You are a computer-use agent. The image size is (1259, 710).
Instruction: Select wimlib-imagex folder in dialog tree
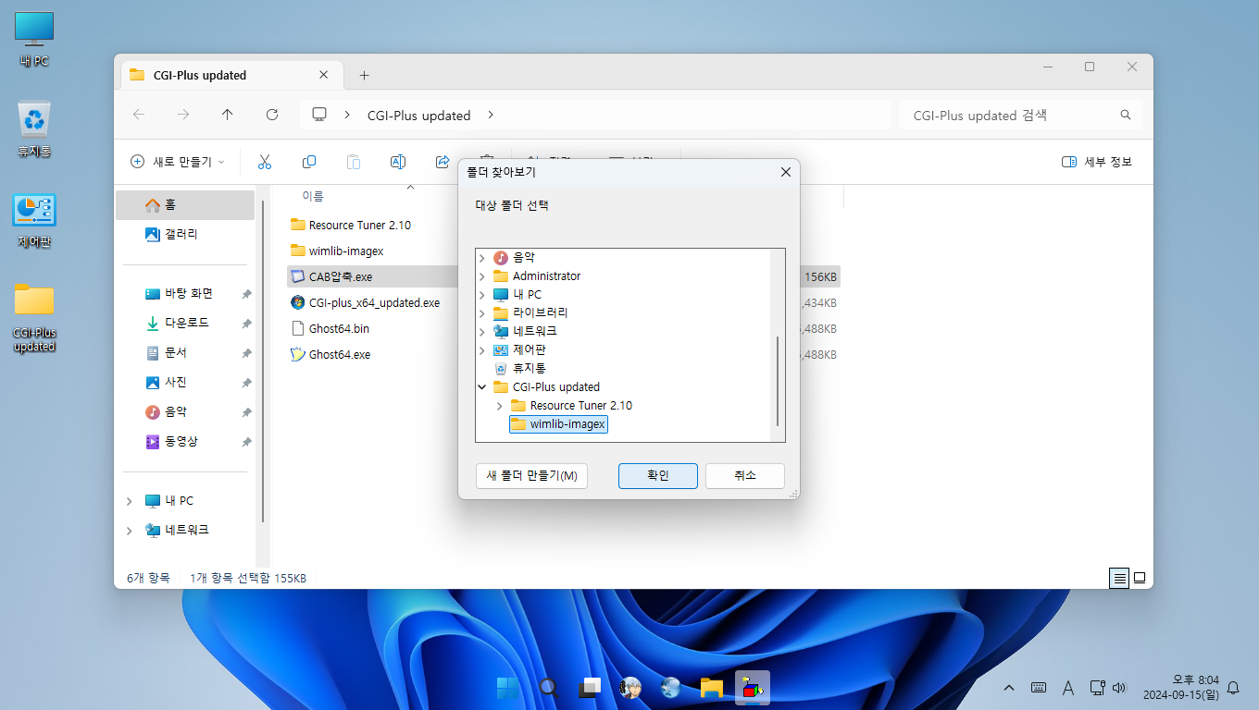pos(558,424)
